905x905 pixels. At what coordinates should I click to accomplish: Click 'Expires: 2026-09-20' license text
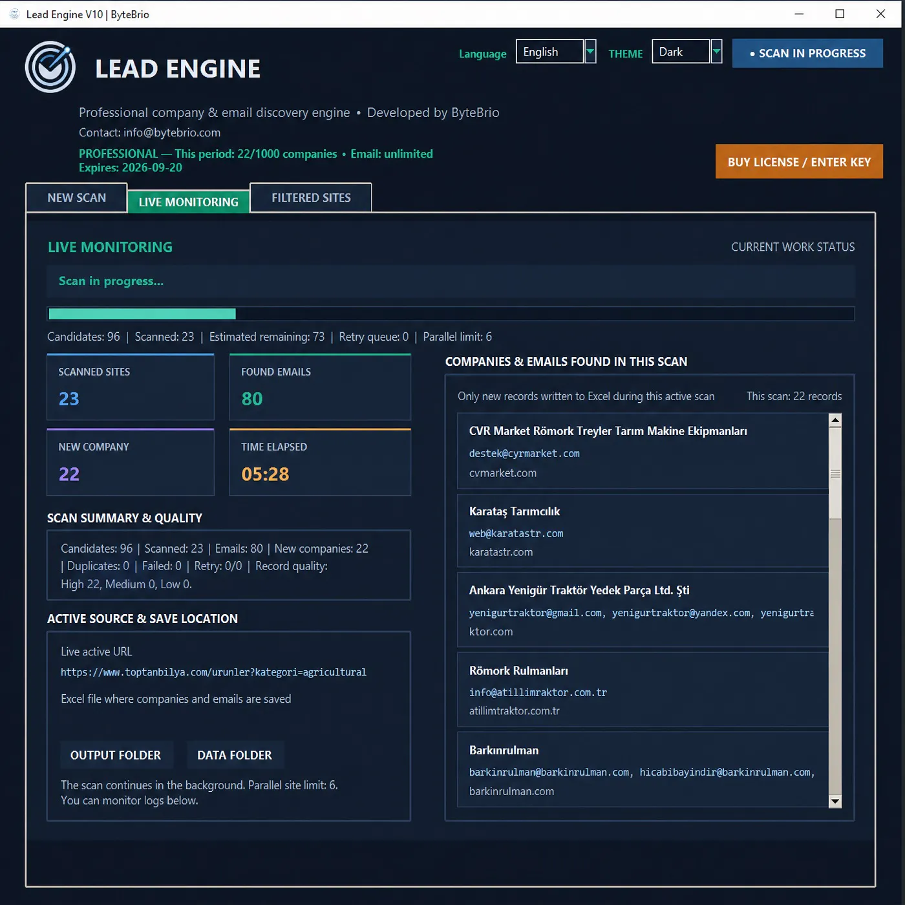click(131, 167)
